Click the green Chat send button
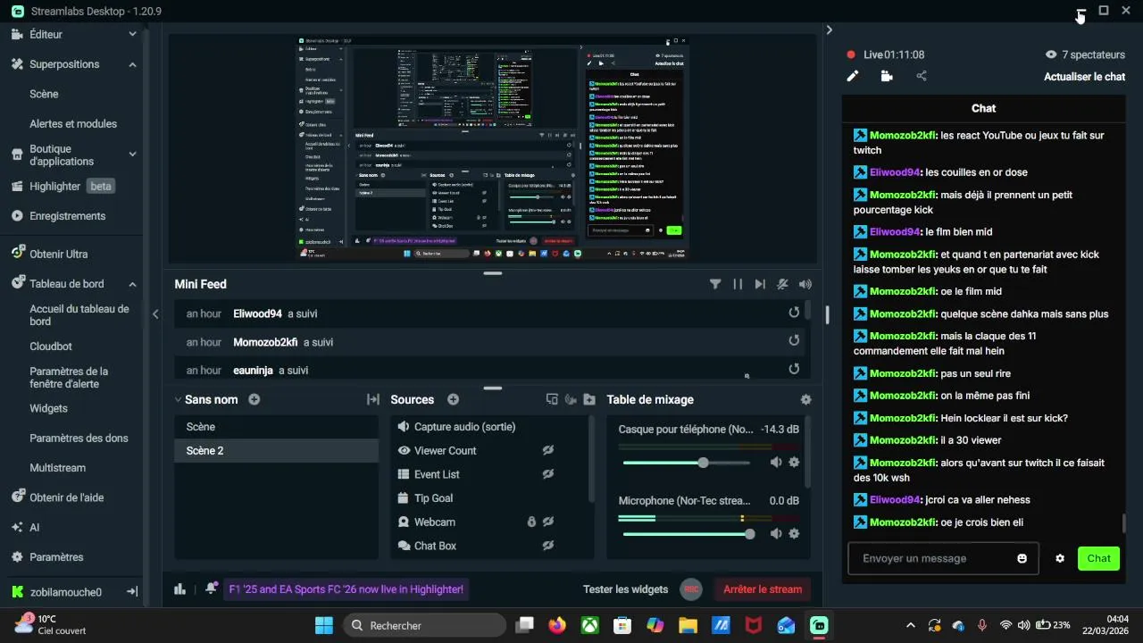The image size is (1143, 643). tap(1098, 558)
